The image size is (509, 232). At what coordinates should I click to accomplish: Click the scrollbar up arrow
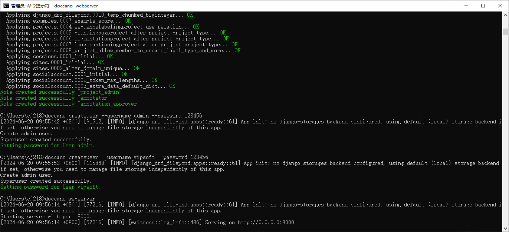point(505,15)
